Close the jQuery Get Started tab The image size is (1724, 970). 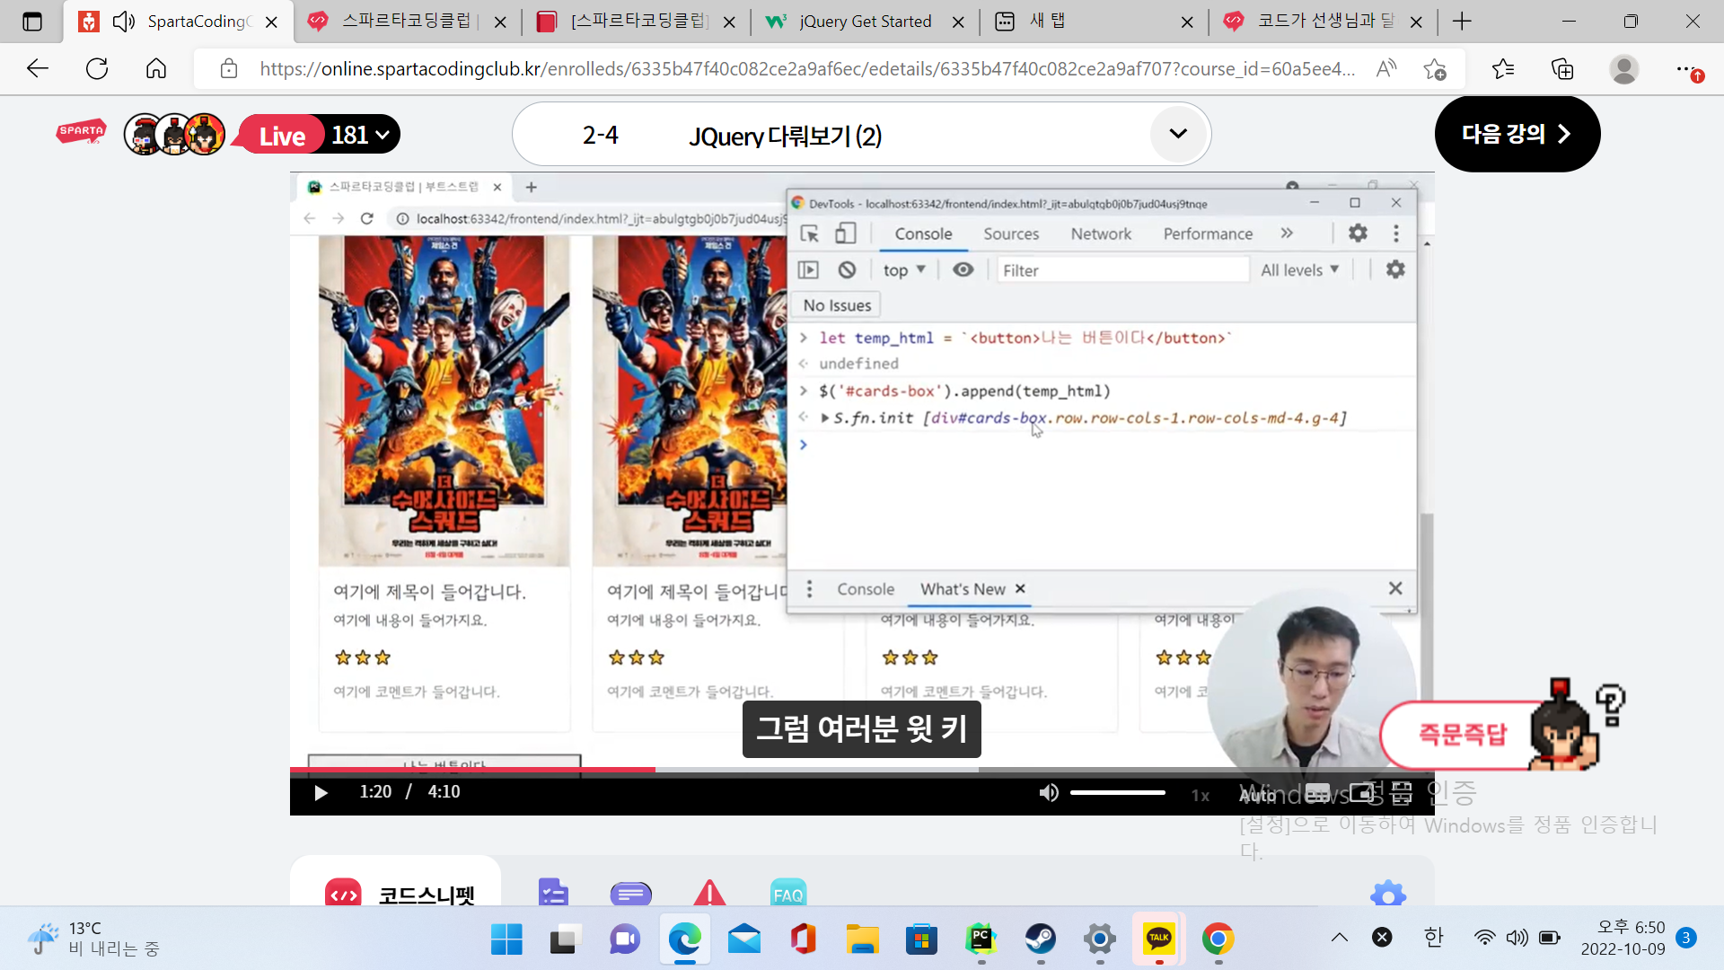[x=958, y=22]
